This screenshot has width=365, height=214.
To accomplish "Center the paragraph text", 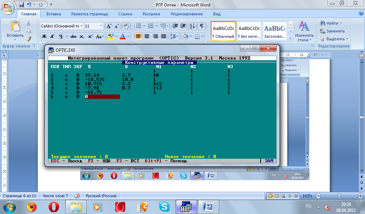I will point(147,36).
